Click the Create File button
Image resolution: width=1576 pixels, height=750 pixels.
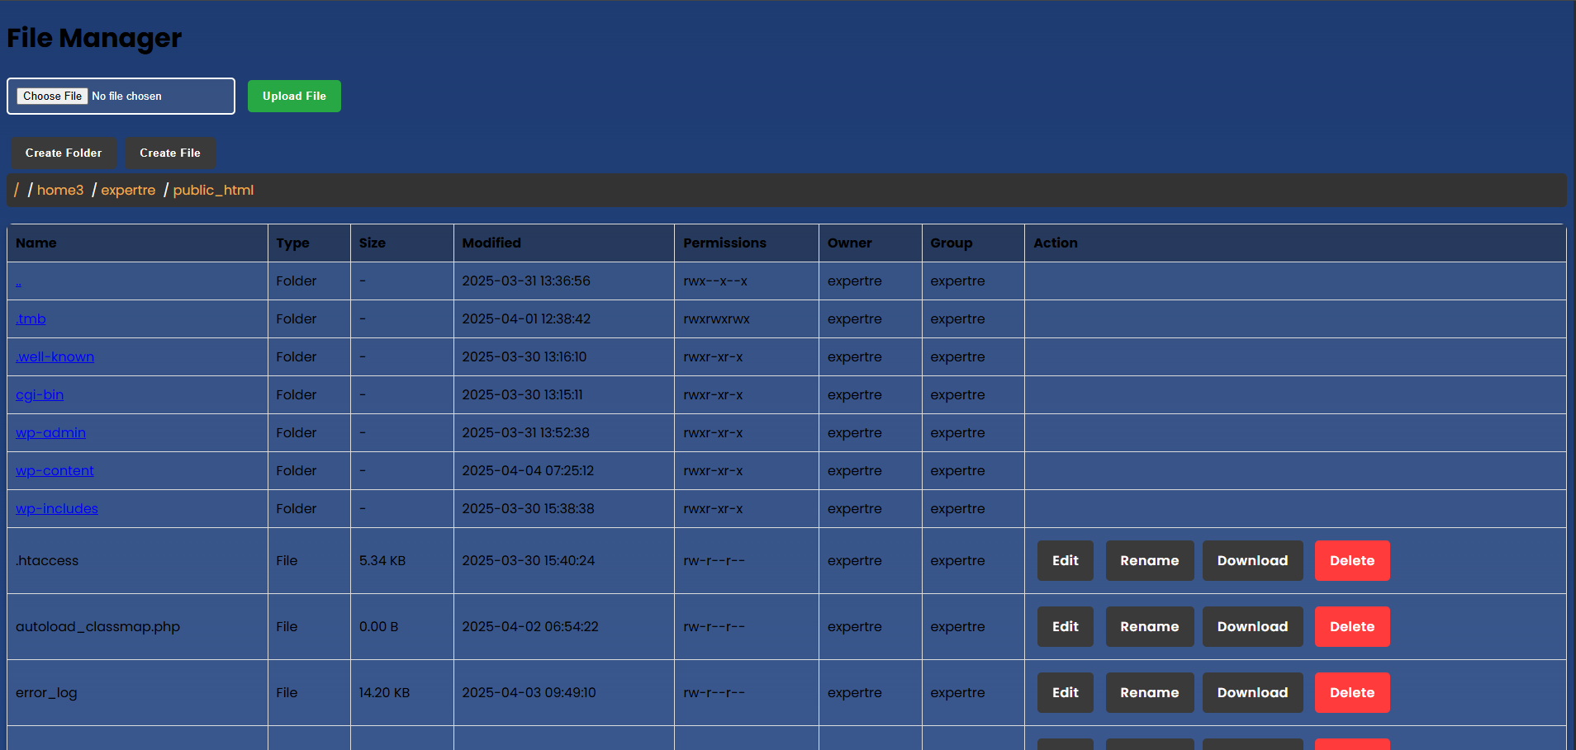pos(170,153)
